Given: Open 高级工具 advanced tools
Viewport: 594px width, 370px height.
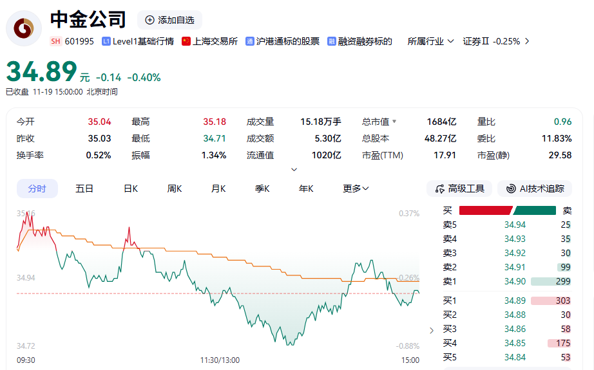Looking at the screenshot, I should click(x=459, y=189).
